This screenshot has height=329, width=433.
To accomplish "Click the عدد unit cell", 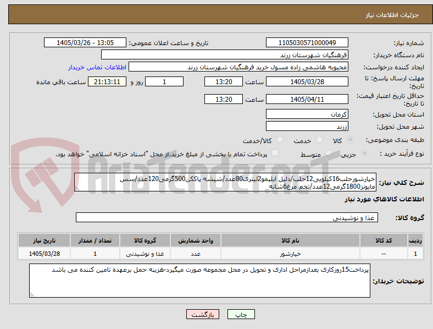I will click(196, 254).
